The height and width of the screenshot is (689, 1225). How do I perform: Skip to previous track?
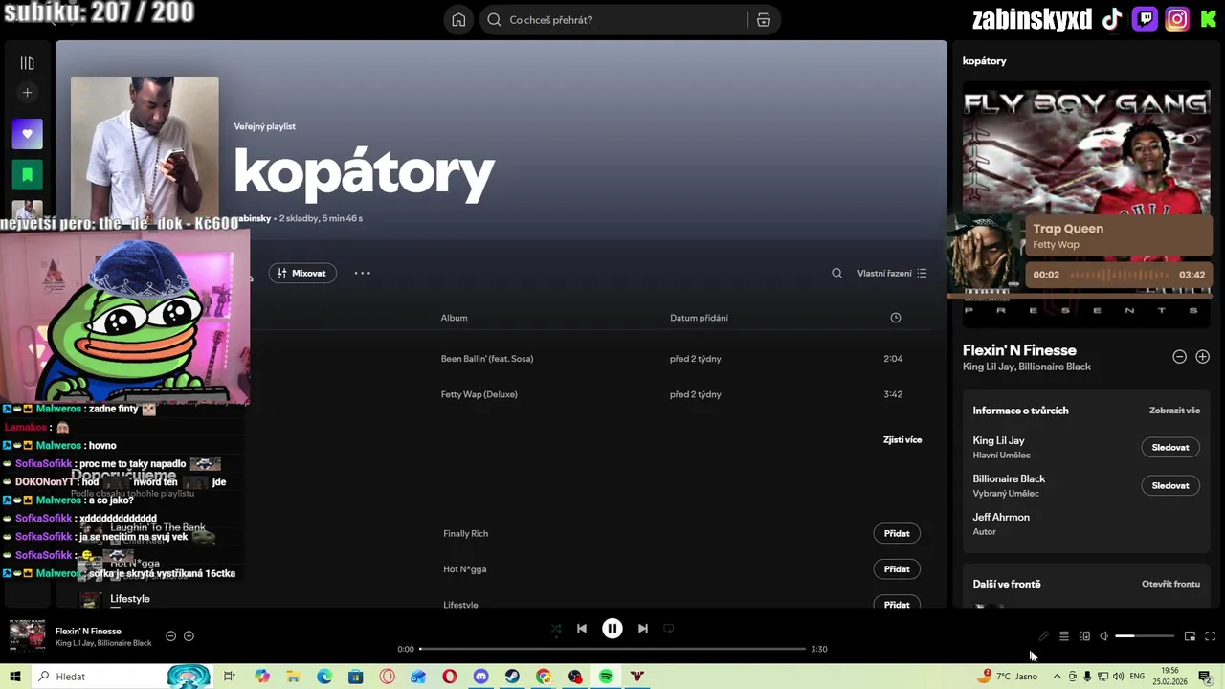point(581,629)
